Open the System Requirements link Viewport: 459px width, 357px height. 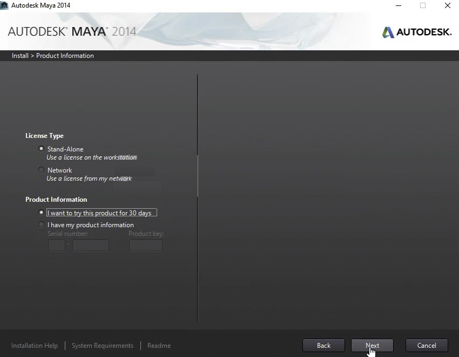pos(103,346)
